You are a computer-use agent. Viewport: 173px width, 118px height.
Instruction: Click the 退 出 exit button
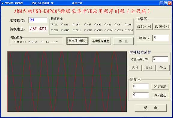150,108
